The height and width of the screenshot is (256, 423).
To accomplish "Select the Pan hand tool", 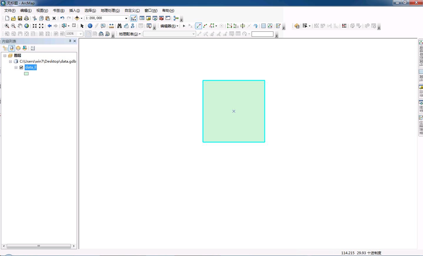I will [20, 26].
